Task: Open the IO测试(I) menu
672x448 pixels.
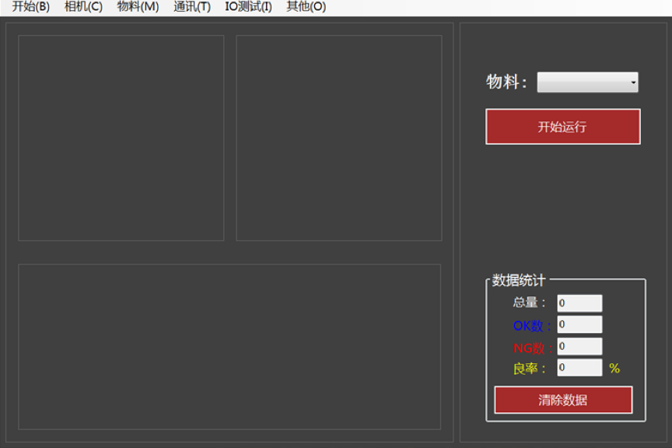Action: coord(249,7)
